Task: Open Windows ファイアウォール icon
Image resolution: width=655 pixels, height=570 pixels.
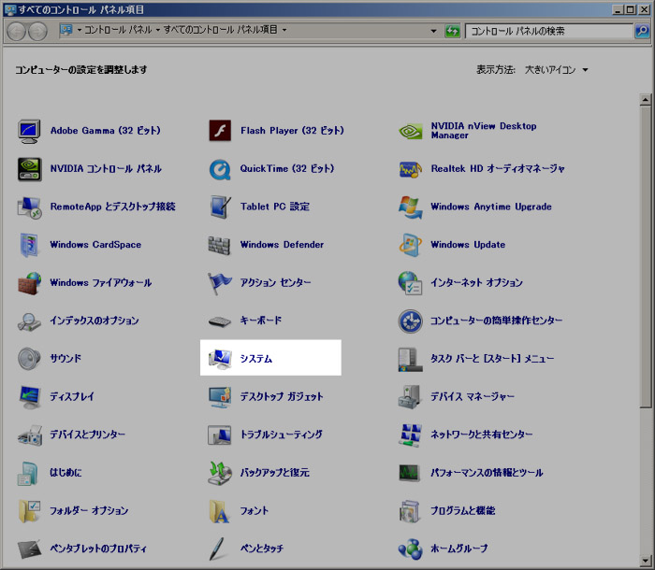Action: pyautogui.click(x=29, y=283)
